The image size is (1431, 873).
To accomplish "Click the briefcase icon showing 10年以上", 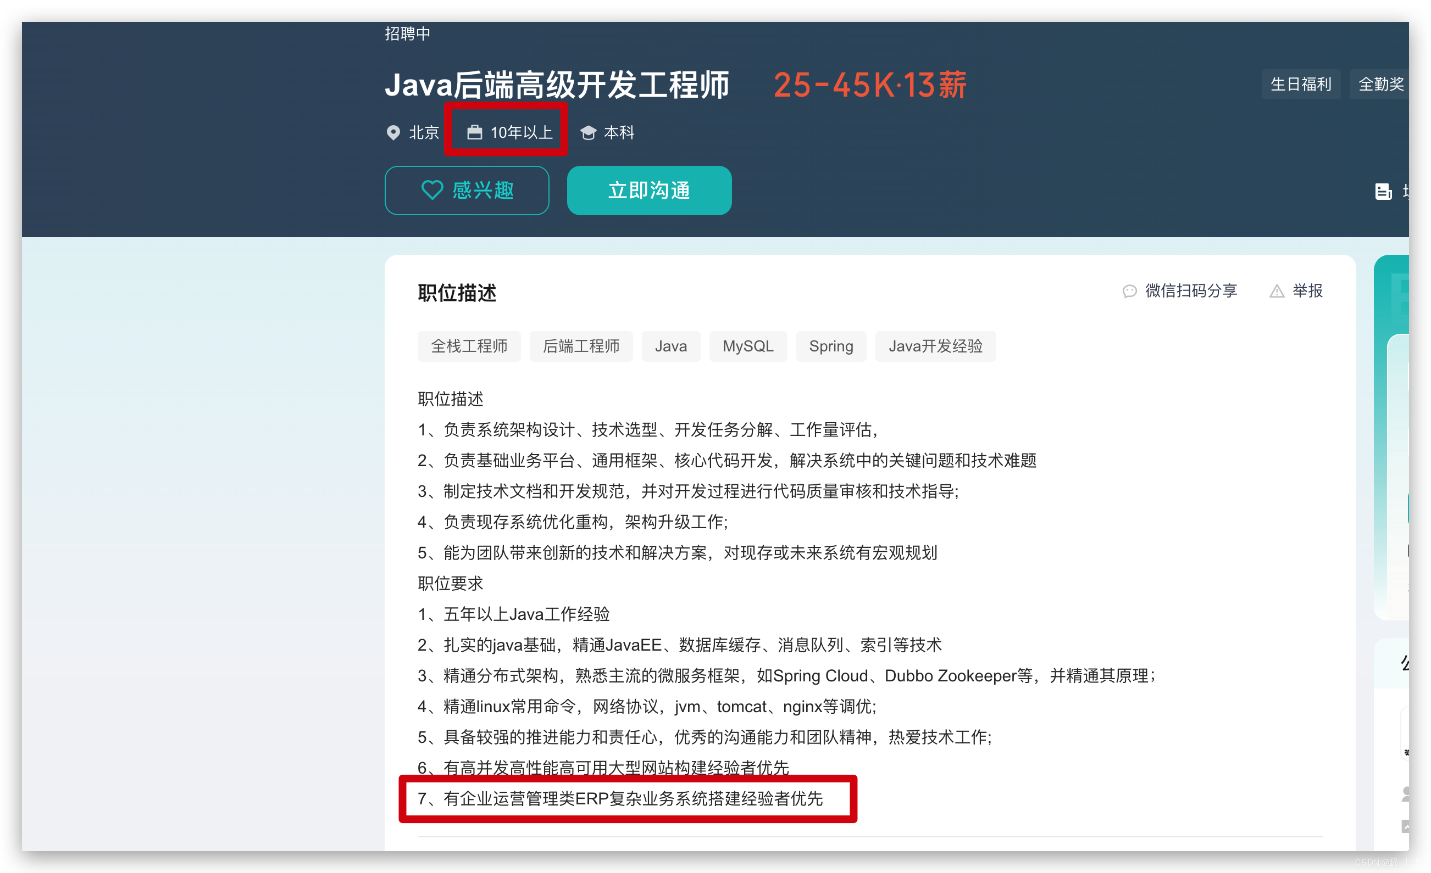I will pyautogui.click(x=475, y=132).
